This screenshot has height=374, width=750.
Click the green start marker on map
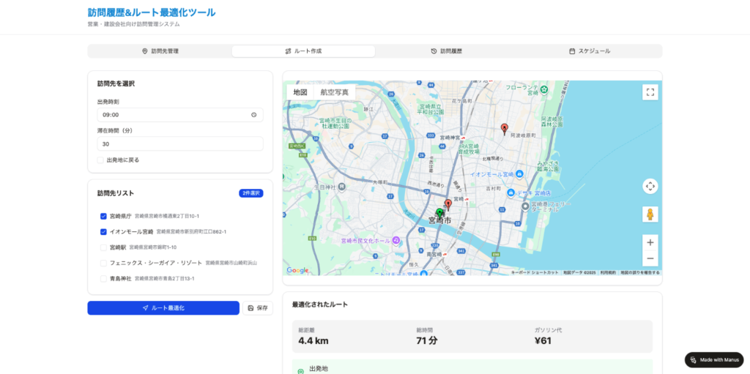439,213
